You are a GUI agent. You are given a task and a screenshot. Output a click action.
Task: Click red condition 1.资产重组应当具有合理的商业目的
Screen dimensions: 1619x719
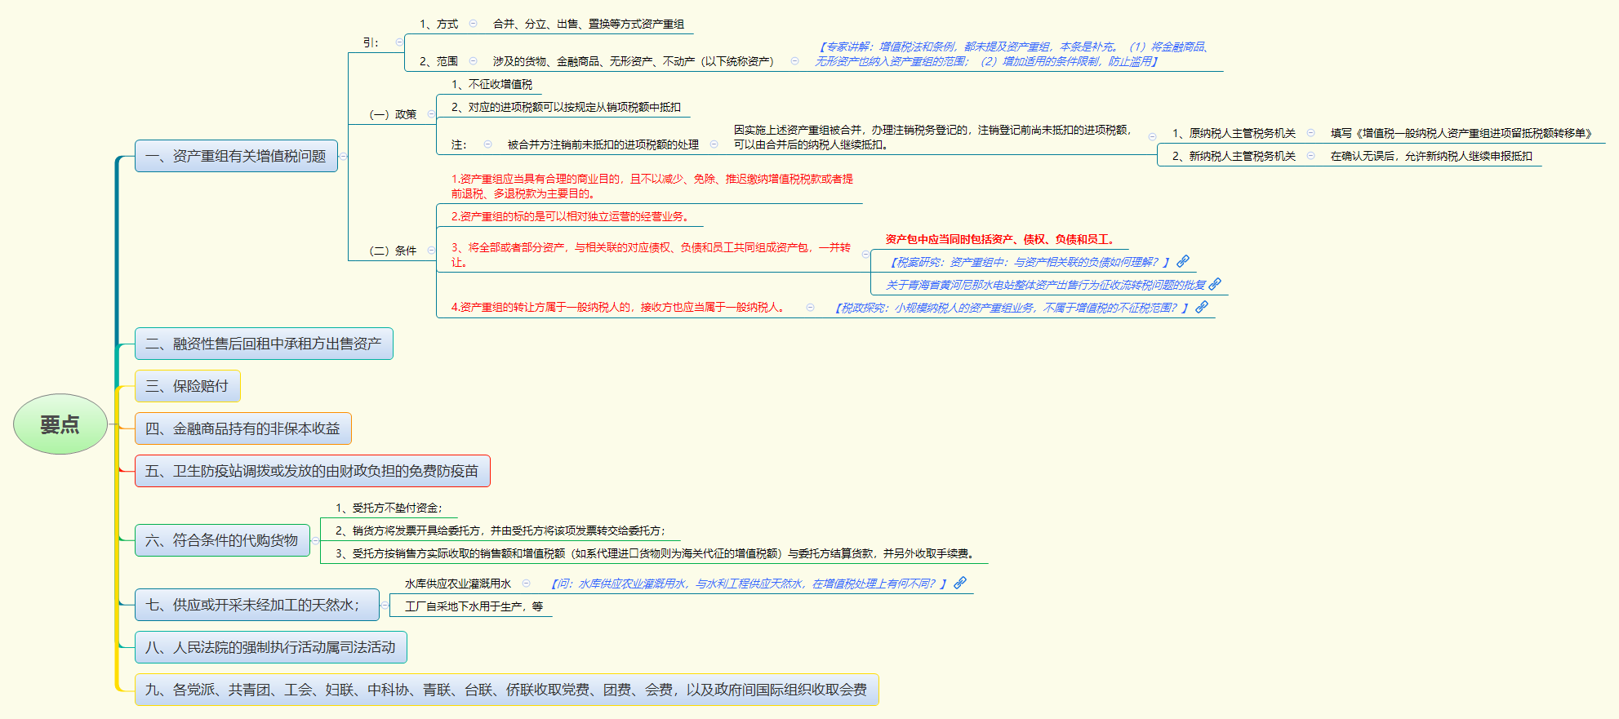(x=652, y=186)
